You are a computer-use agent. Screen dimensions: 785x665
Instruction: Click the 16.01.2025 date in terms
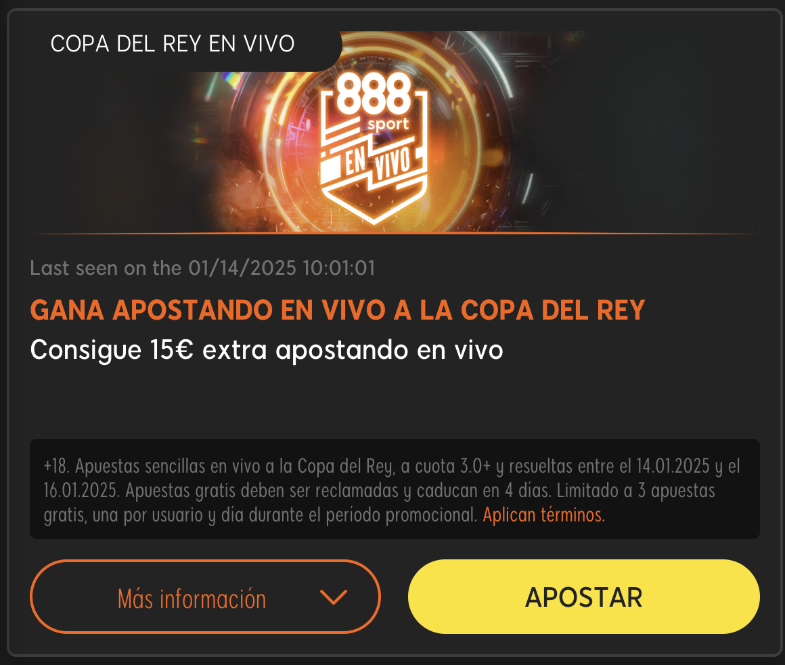[x=81, y=490]
